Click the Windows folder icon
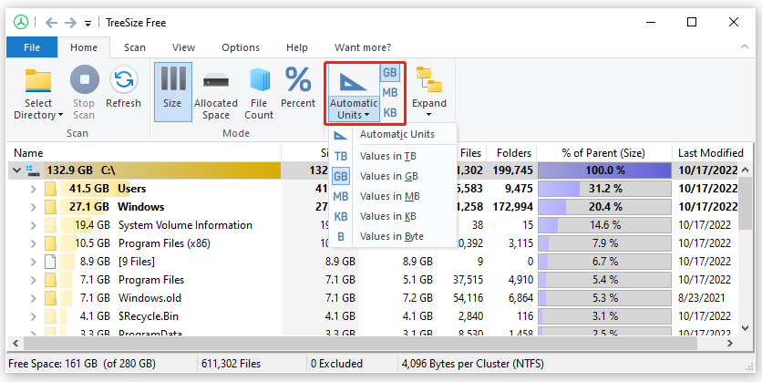The height and width of the screenshot is (382, 762). coord(50,207)
